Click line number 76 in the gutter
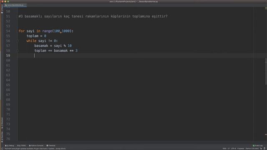 (8, 139)
